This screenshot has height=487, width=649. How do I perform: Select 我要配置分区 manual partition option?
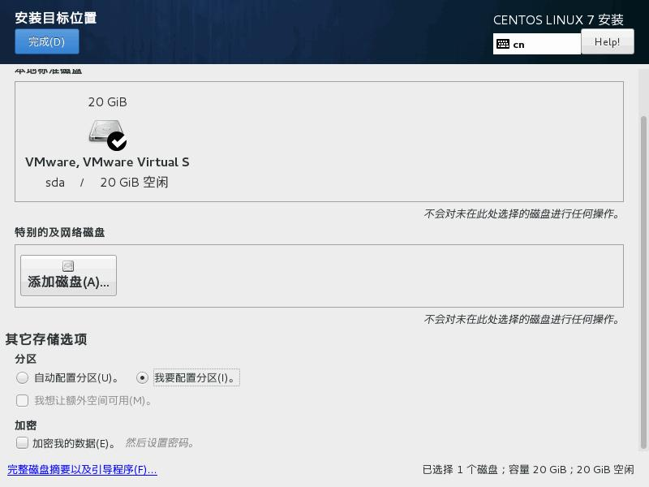pyautogui.click(x=142, y=377)
